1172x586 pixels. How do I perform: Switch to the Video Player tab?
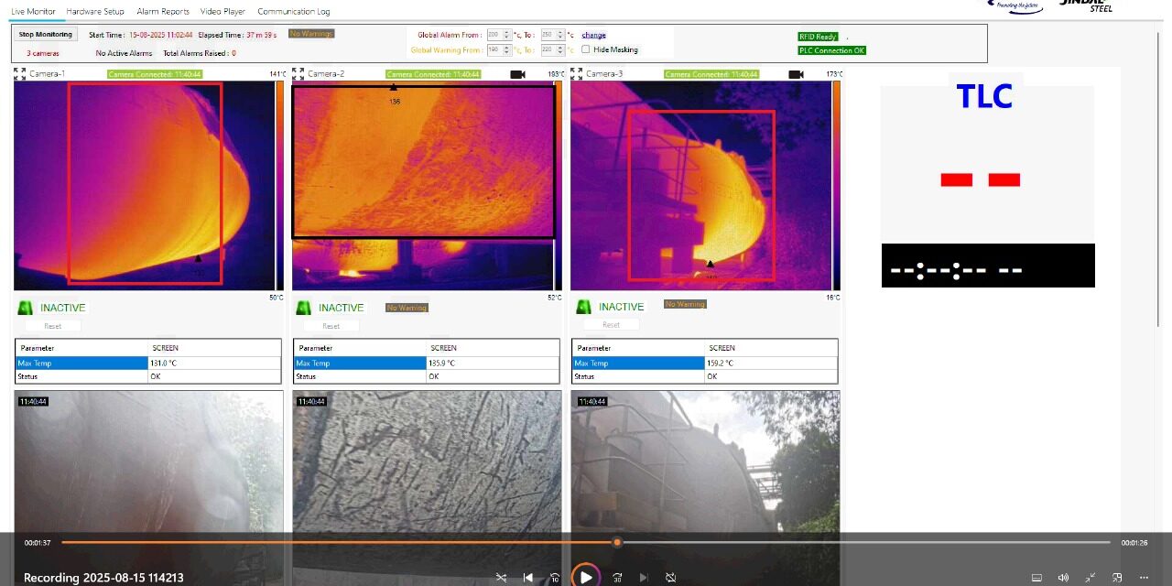[x=222, y=12]
